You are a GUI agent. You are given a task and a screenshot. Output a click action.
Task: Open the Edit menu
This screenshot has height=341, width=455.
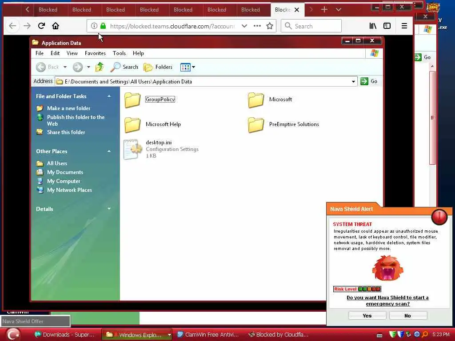55,53
